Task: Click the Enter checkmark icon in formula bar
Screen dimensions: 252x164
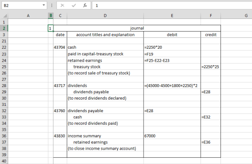Action: [x=74, y=5]
